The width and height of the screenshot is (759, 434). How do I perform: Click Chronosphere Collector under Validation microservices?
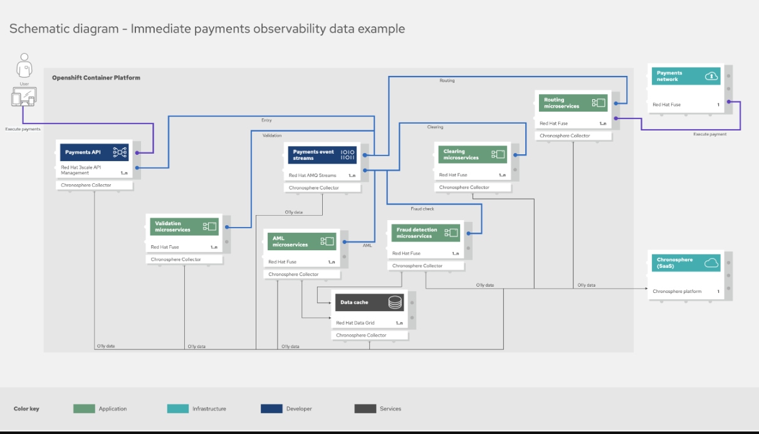[x=176, y=259]
